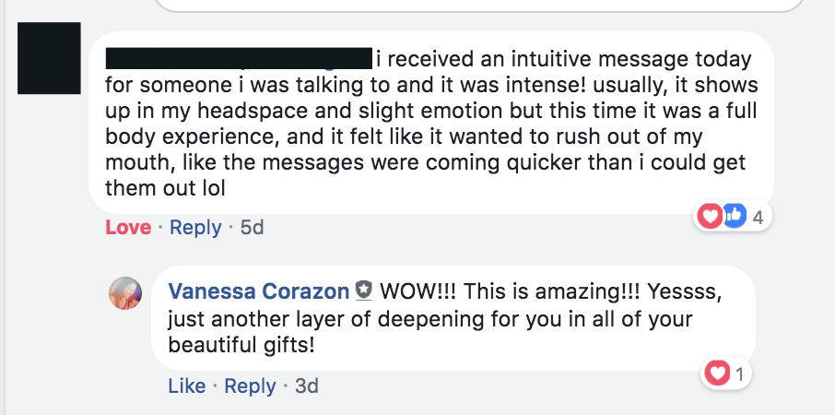Click the 'them out lol' comment line
The height and width of the screenshot is (415, 835).
point(166,188)
